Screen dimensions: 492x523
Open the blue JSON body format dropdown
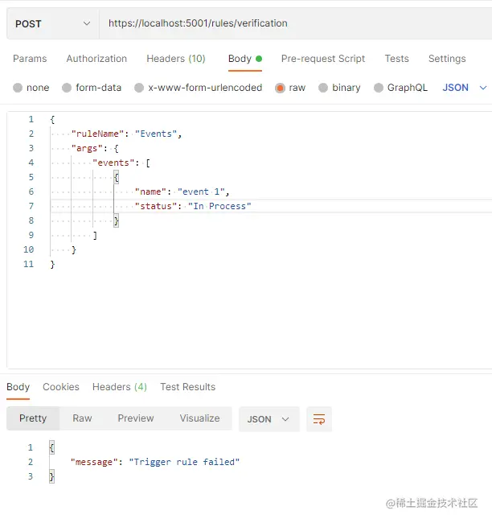[465, 88]
